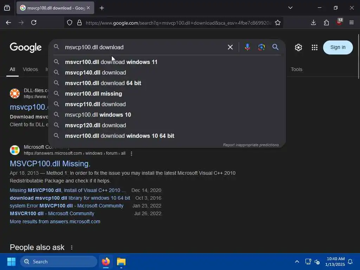Screen dimensions: 360x270
Task: Click the blue magnifier search button
Action: tap(276, 47)
